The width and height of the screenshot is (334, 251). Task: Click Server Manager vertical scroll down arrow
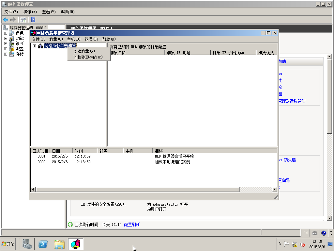[329, 218]
